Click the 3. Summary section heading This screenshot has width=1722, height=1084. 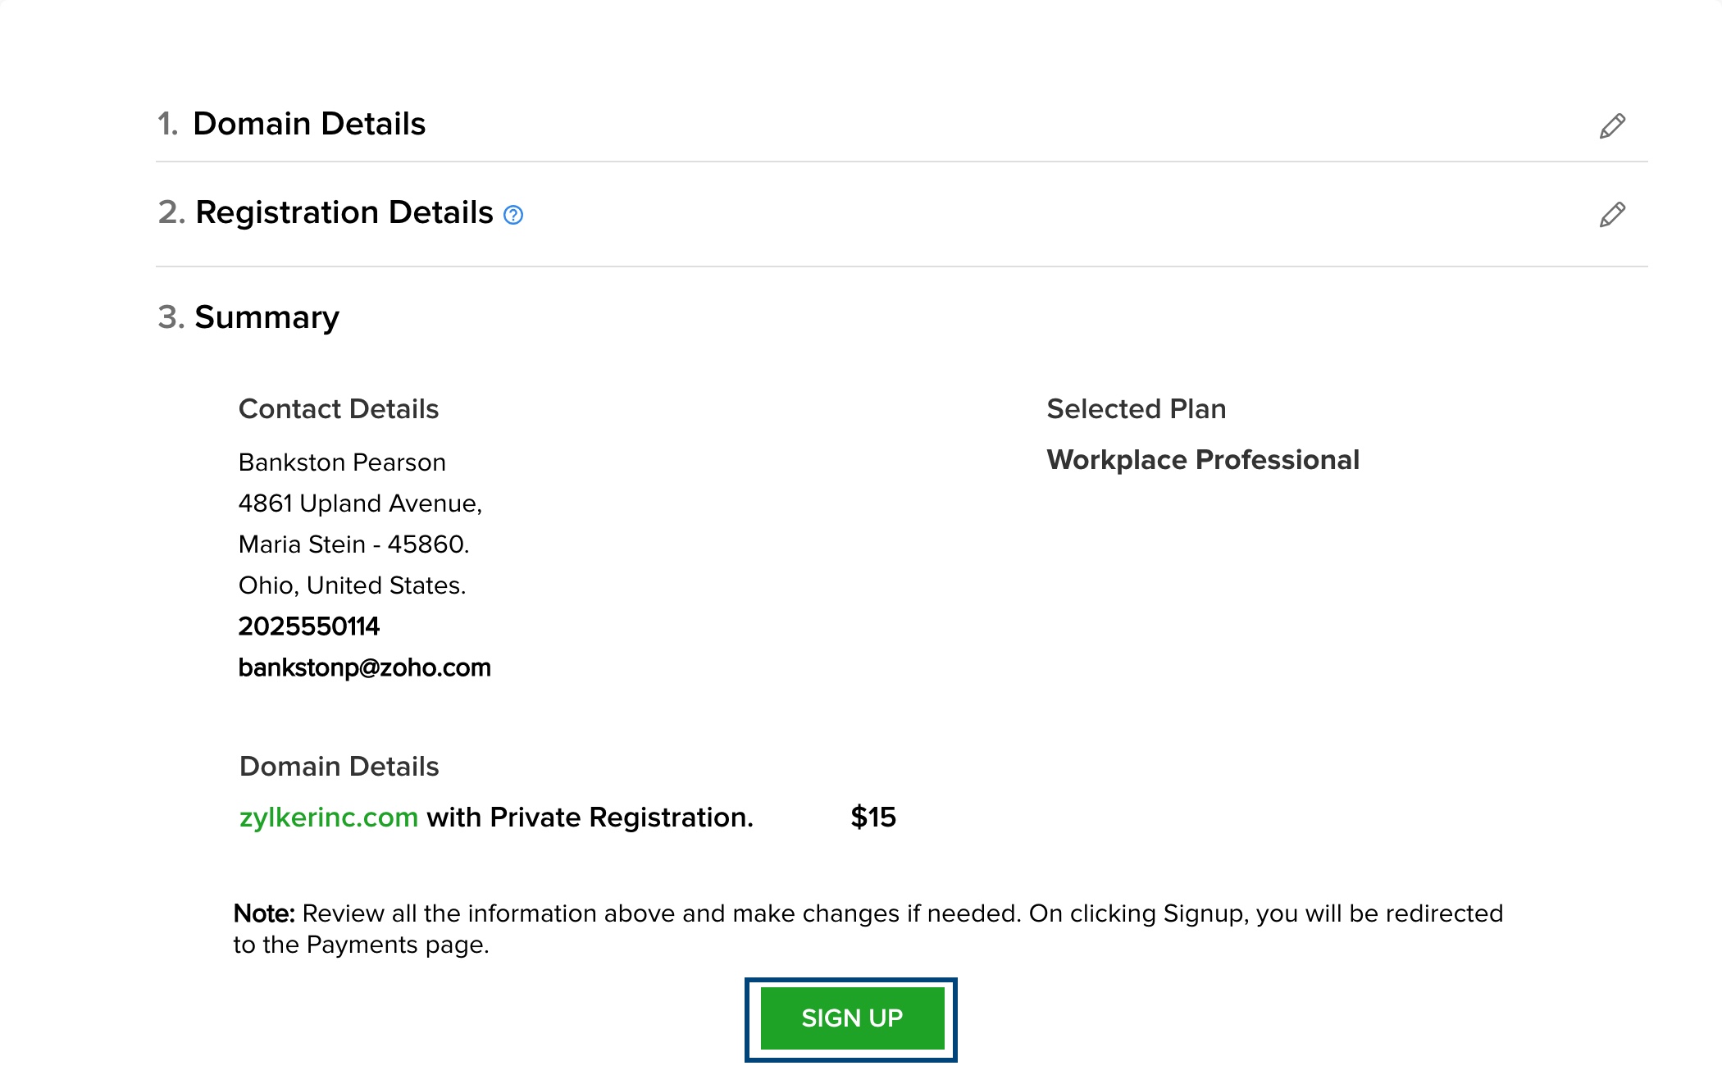266,317
